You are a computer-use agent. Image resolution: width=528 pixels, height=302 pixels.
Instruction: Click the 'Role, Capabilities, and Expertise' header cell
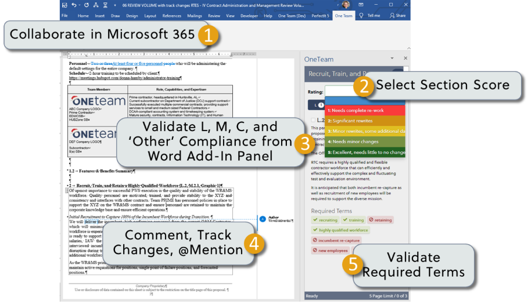point(181,90)
